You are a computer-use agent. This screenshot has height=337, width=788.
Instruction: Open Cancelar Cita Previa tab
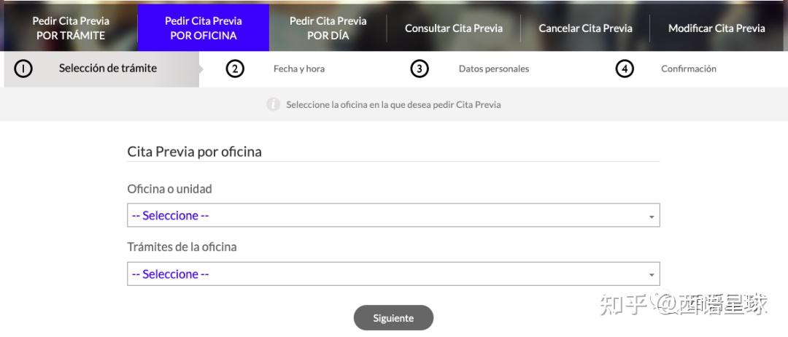585,28
